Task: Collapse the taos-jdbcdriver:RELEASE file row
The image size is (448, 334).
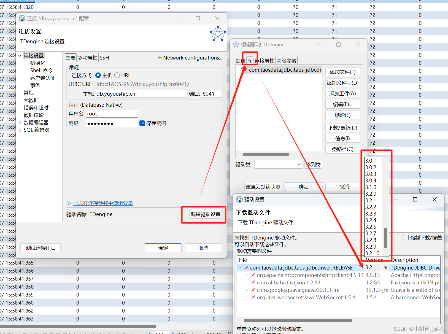Action: pos(240,268)
